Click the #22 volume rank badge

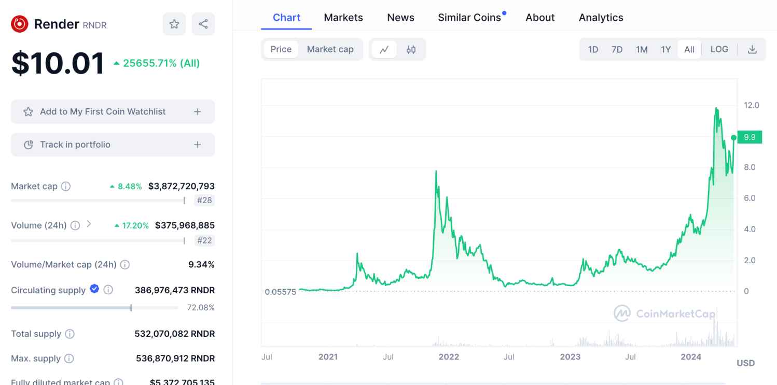point(204,240)
